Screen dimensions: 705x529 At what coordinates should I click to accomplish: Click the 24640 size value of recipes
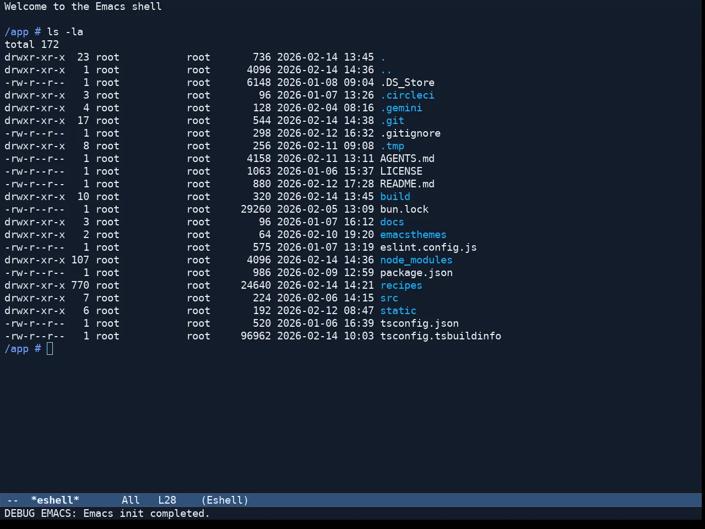(256, 285)
